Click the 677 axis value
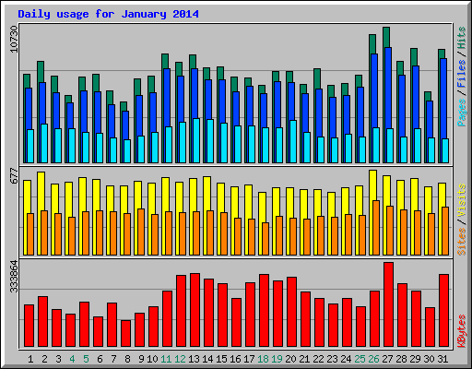Image resolution: width=472 pixels, height=369 pixels. click(x=14, y=175)
